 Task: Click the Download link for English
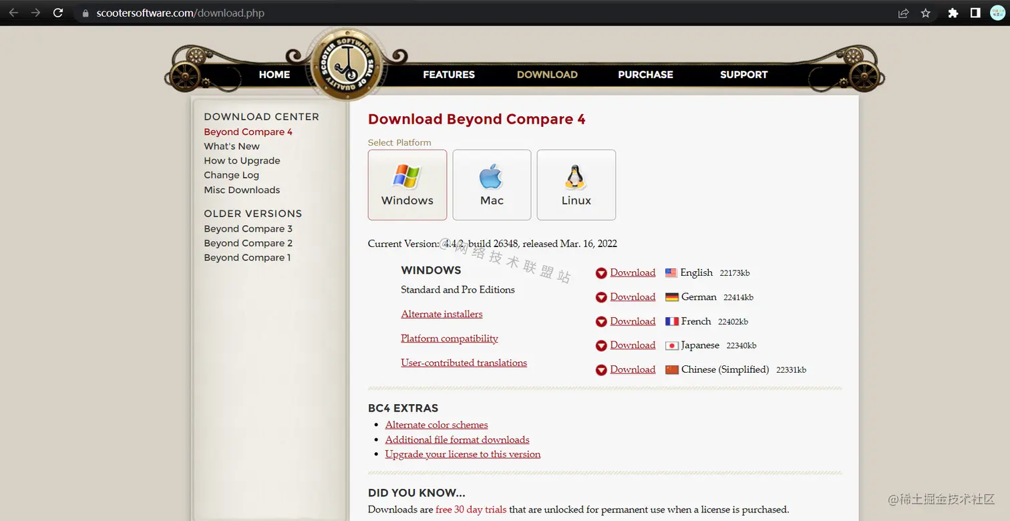coord(633,273)
